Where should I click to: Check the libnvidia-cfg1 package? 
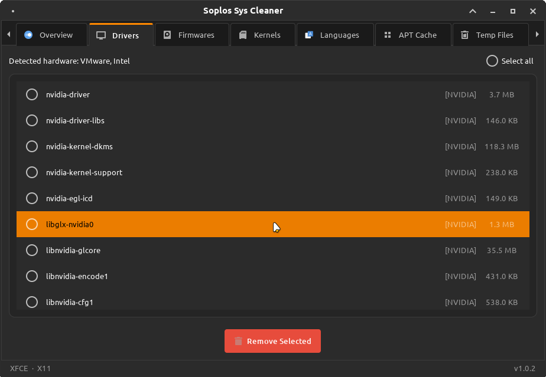(32, 302)
